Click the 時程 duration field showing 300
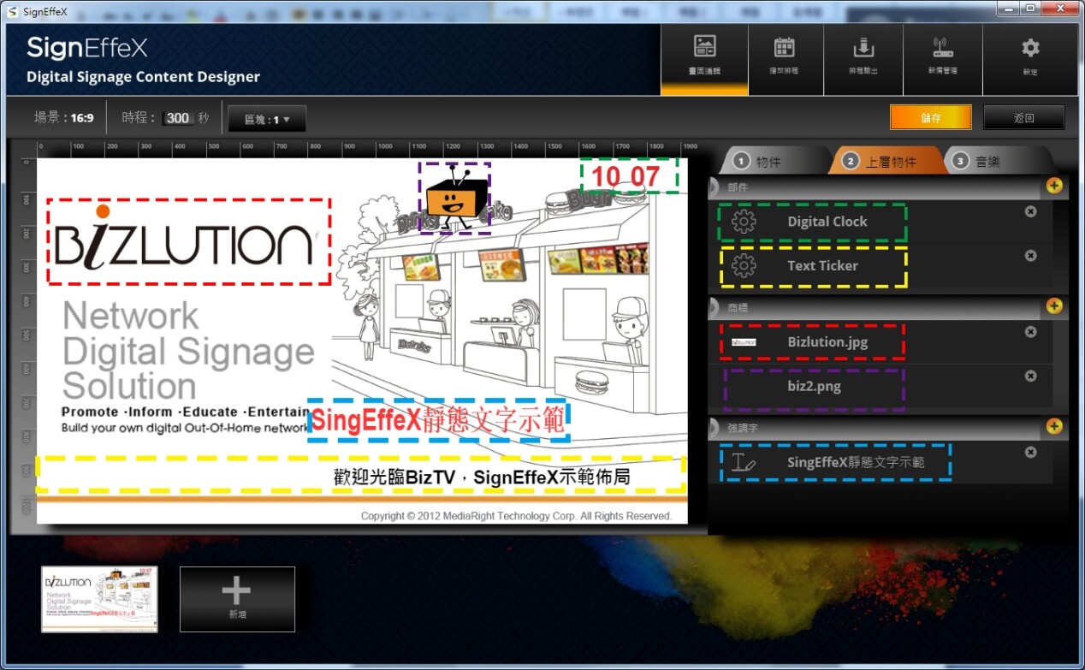 [178, 118]
